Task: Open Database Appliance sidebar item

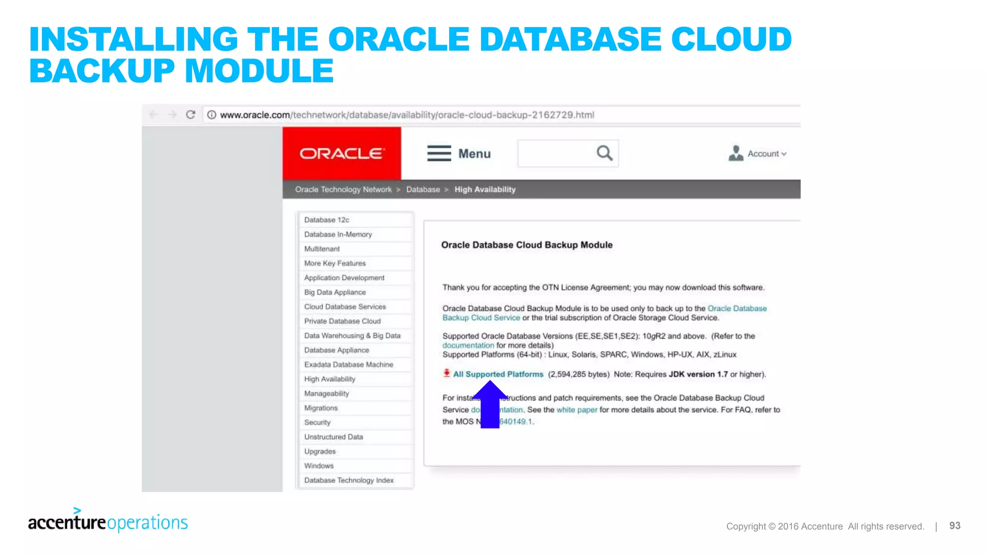Action: (355, 350)
